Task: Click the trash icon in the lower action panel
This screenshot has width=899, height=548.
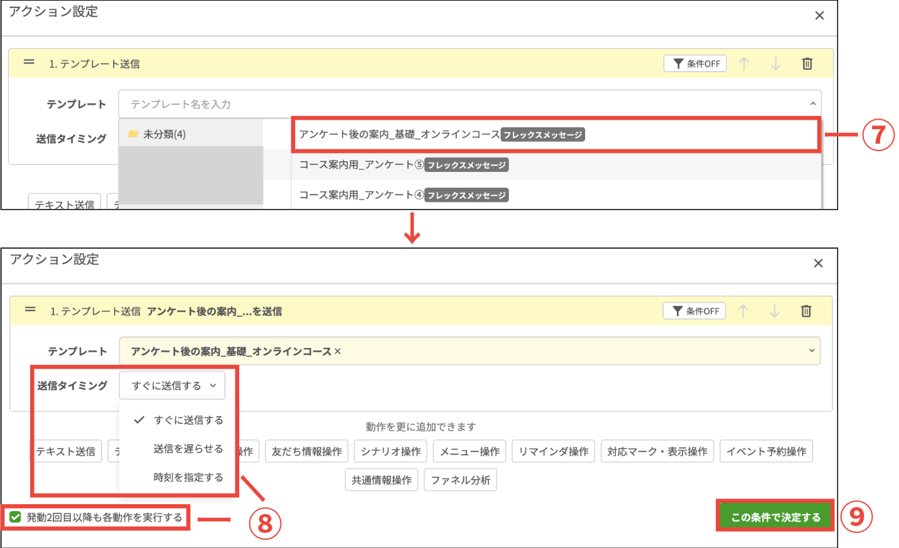Action: (x=806, y=311)
